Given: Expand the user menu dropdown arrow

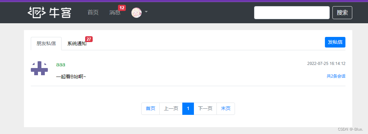Looking at the screenshot, I should click(146, 12).
